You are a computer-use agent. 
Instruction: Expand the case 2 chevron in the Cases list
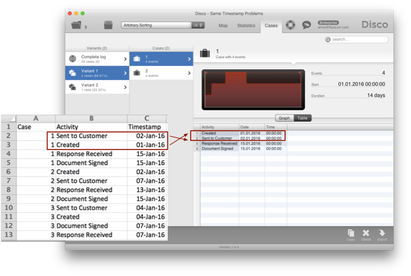[x=189, y=73]
